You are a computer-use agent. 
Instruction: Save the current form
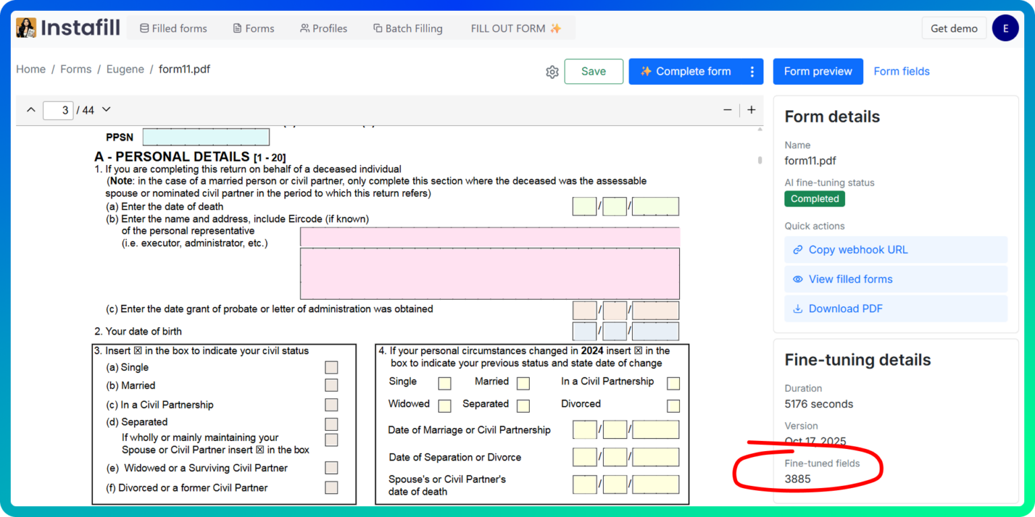click(594, 71)
